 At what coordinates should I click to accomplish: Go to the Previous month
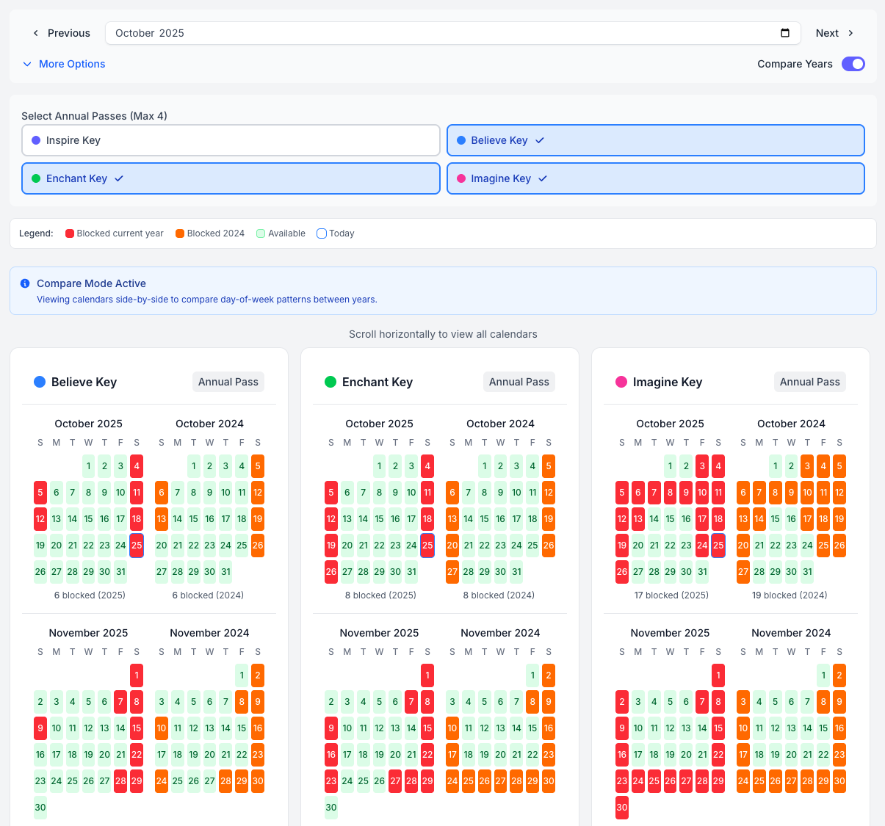[61, 33]
